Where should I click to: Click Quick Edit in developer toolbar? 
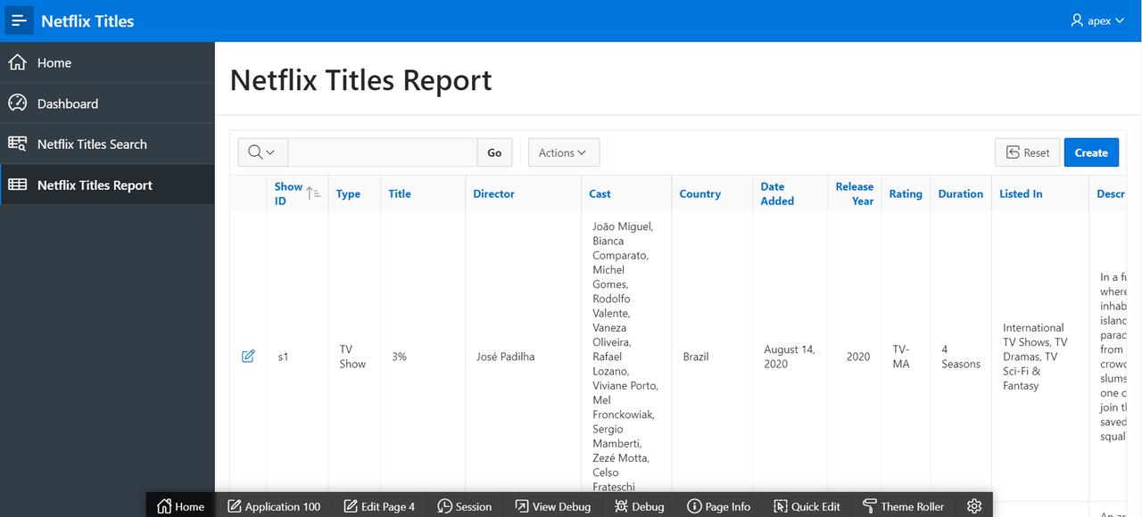point(807,506)
